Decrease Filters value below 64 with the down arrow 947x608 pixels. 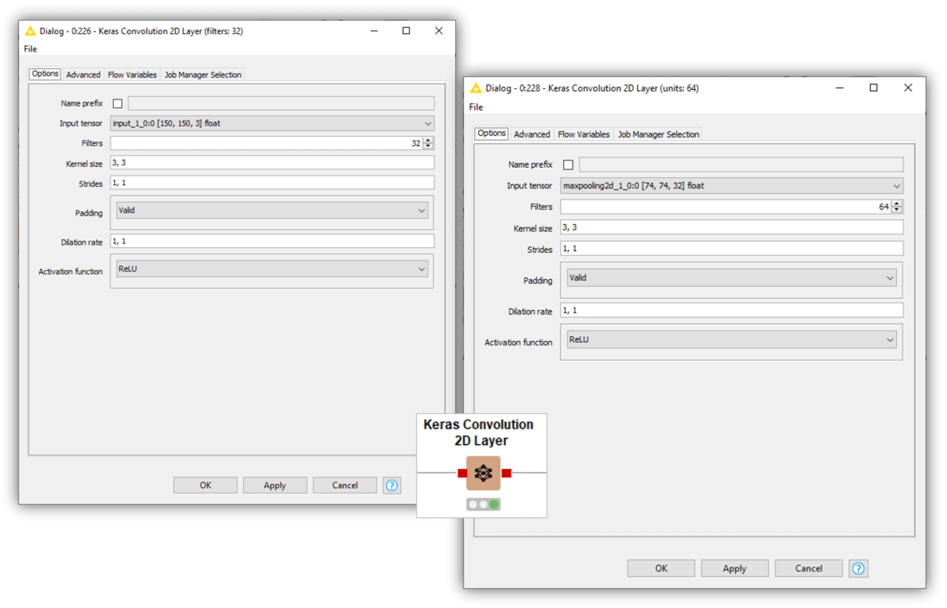pyautogui.click(x=897, y=210)
